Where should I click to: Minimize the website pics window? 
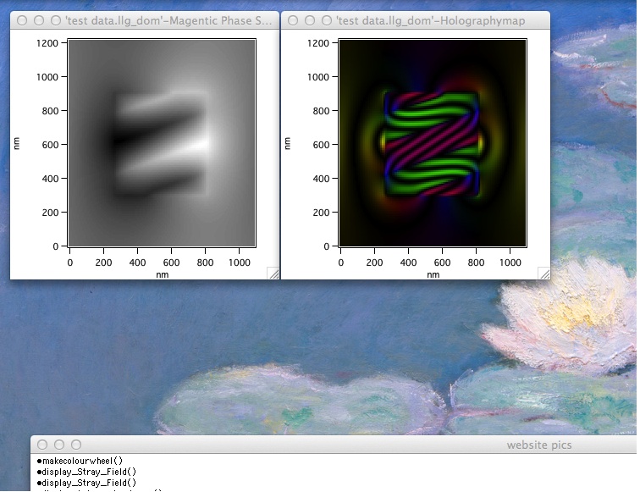point(59,445)
